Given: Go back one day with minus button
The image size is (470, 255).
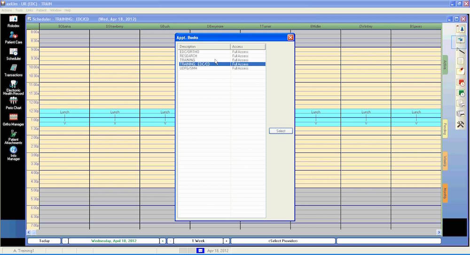Looking at the screenshot, I should 65,241.
